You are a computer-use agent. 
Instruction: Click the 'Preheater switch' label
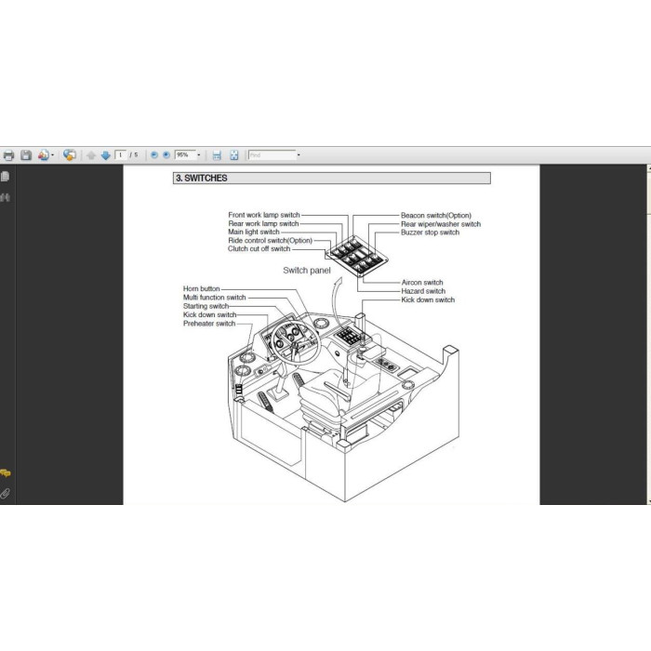(209, 324)
